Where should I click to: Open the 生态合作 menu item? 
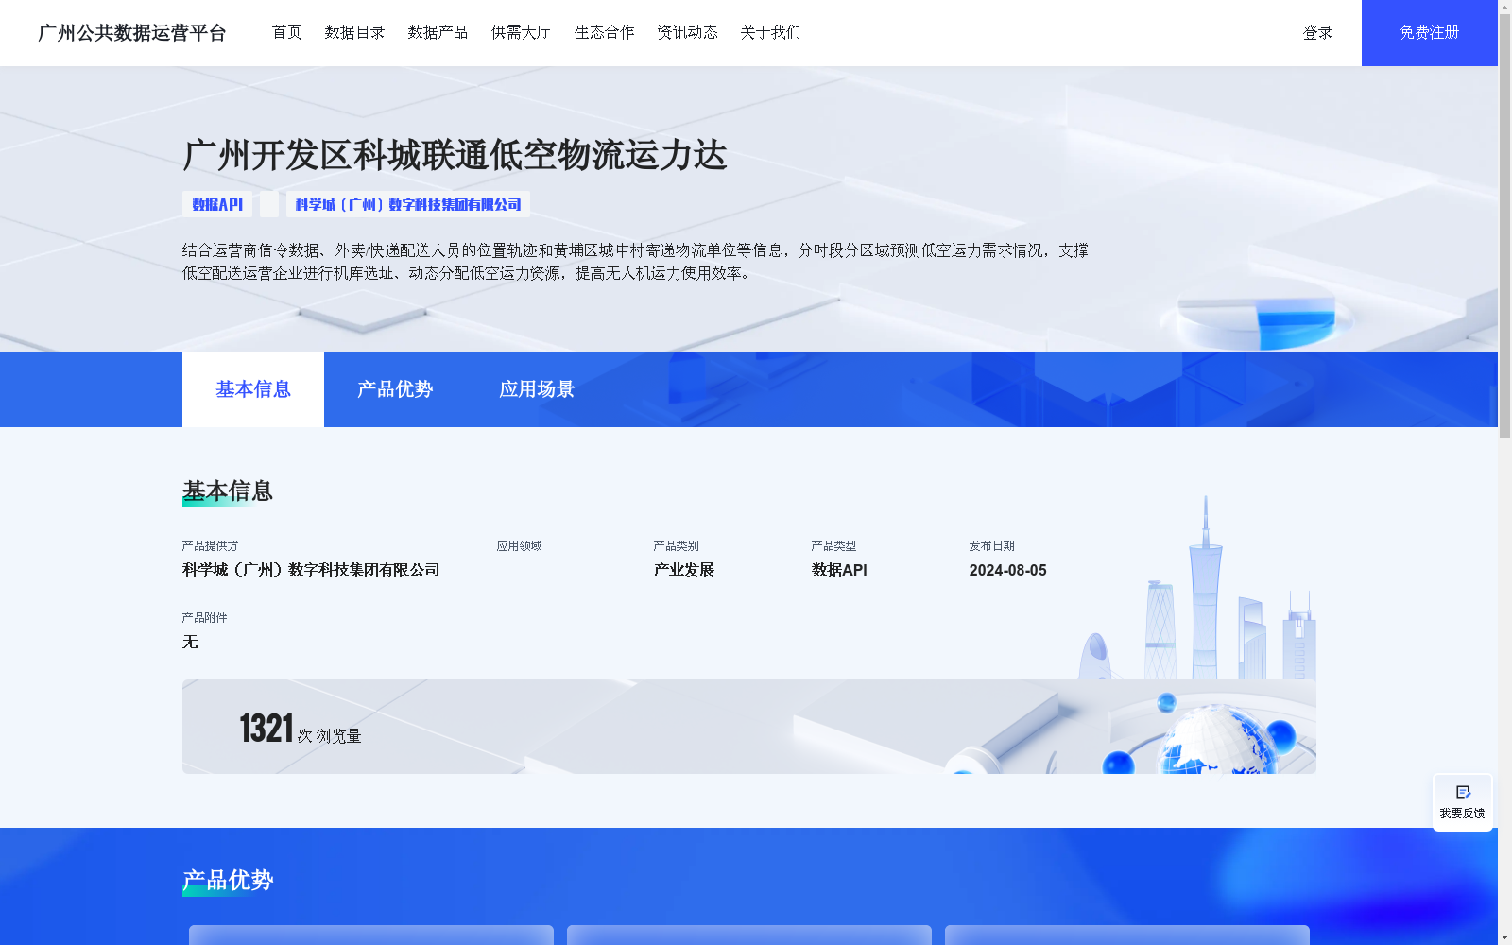tap(605, 32)
